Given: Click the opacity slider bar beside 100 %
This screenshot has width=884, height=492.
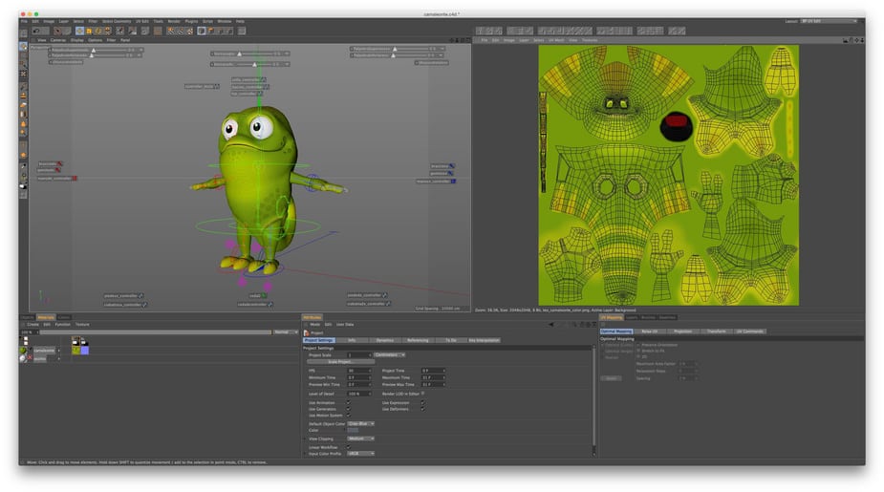Looking at the screenshot, I should 155,332.
